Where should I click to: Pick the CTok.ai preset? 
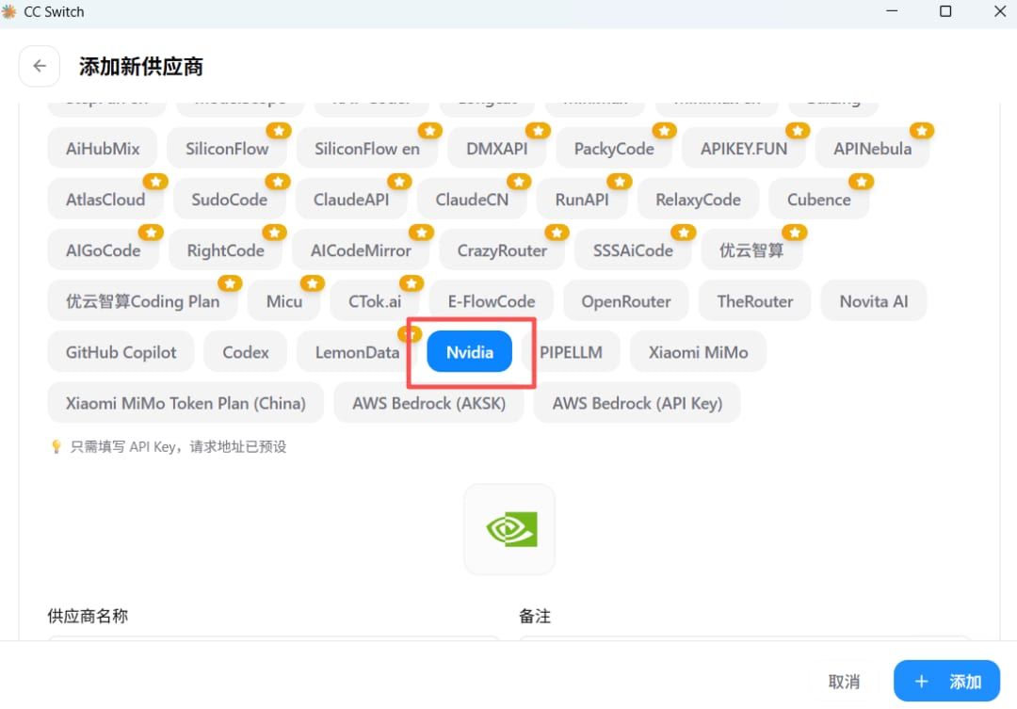[375, 301]
